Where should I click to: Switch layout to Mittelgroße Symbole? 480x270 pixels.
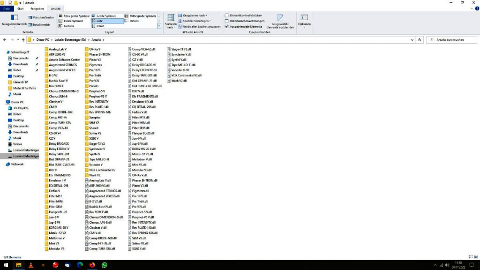pos(140,16)
